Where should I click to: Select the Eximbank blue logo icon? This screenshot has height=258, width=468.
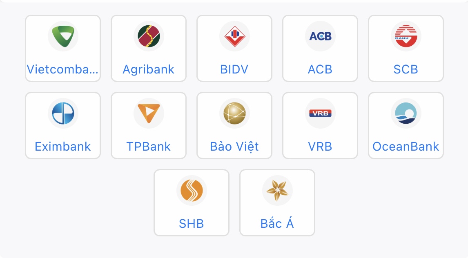click(x=63, y=113)
